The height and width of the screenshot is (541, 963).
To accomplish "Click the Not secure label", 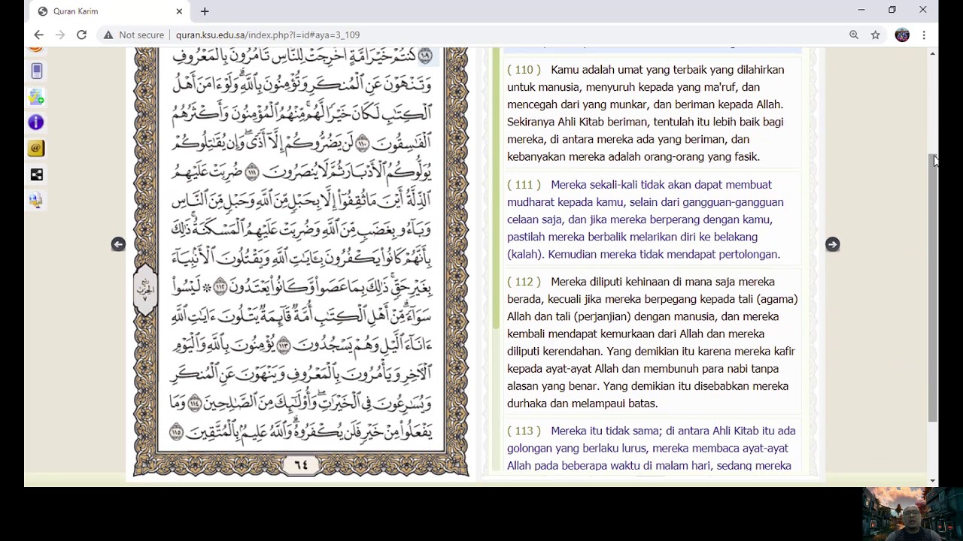I will click(x=141, y=35).
